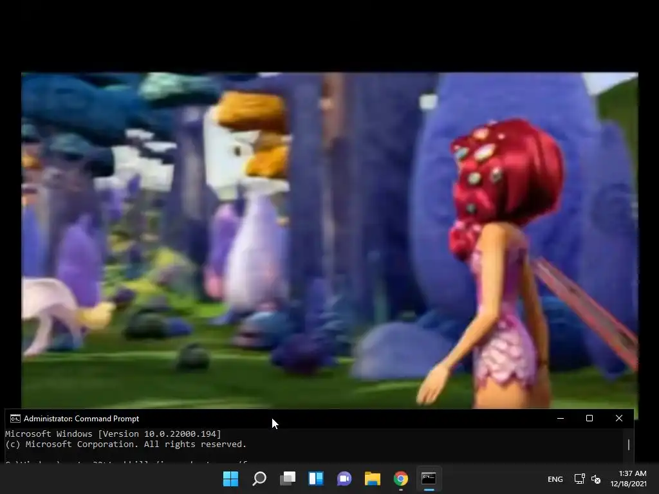Image resolution: width=659 pixels, height=494 pixels.
Task: Open the clock showing 1:37 AM
Action: [633, 473]
